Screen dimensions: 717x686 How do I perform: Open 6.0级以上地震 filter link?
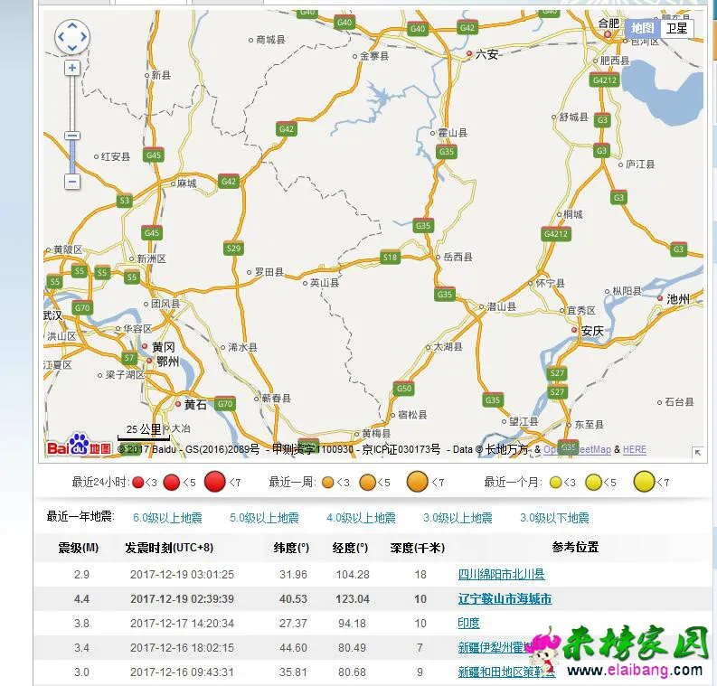coord(167,518)
